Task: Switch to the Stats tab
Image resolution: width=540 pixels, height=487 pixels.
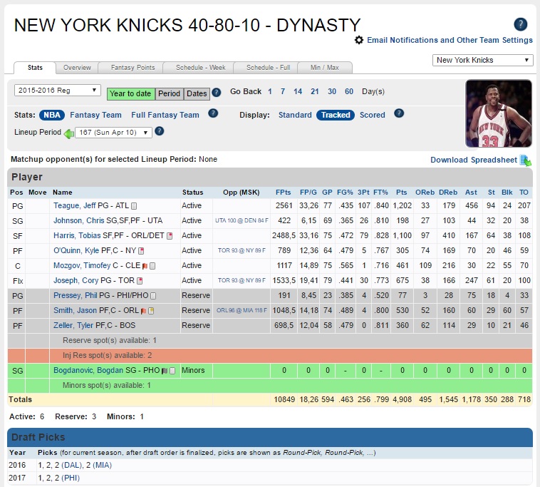Action: 35,68
